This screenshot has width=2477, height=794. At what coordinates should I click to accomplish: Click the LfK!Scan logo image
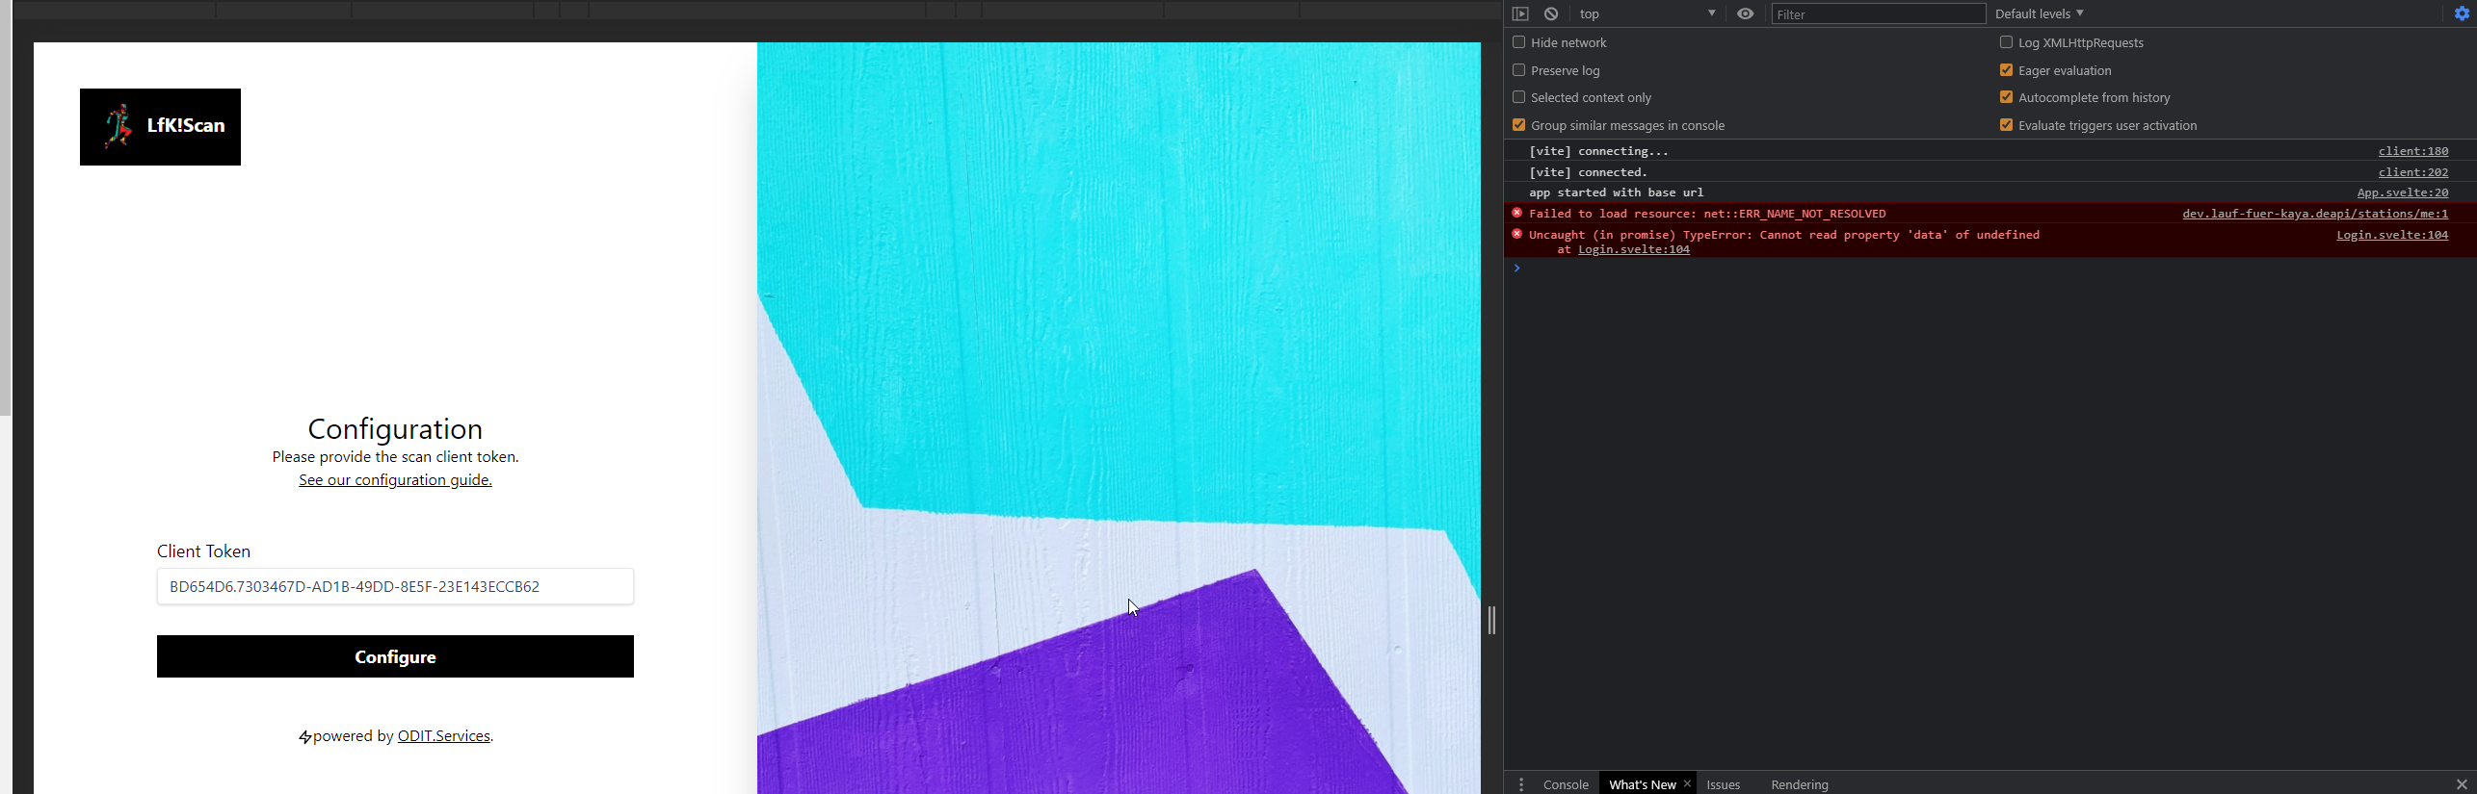(x=160, y=127)
